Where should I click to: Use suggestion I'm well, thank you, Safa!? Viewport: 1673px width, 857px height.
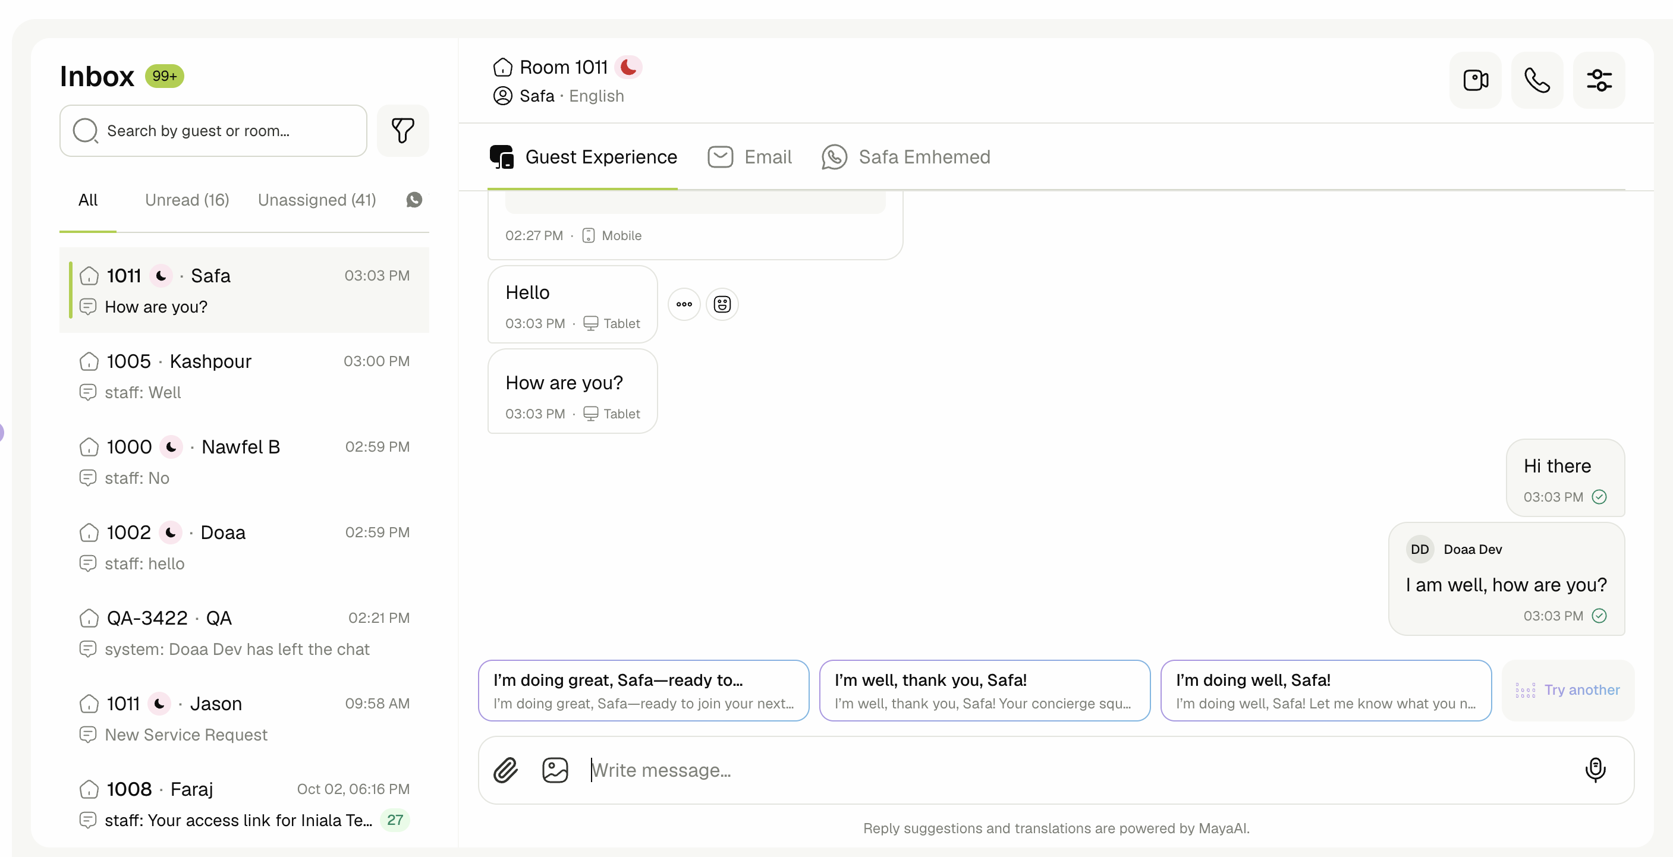(x=985, y=691)
